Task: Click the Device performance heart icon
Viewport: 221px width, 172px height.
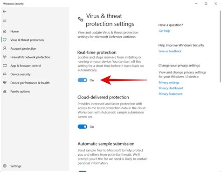Action: 5,83
